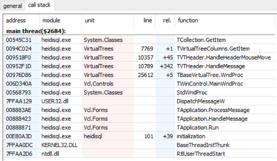Select address 009518F0 cell

coord(18,57)
